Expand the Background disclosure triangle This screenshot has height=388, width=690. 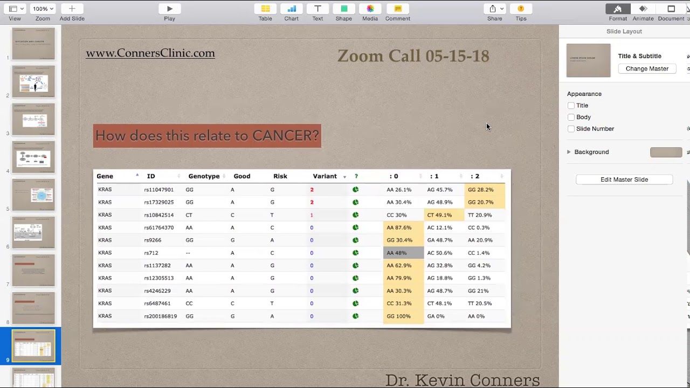569,152
